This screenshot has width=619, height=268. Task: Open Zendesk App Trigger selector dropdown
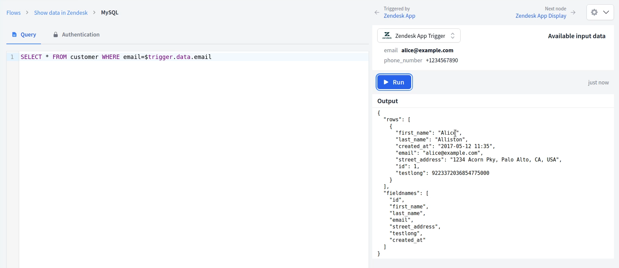pyautogui.click(x=419, y=36)
